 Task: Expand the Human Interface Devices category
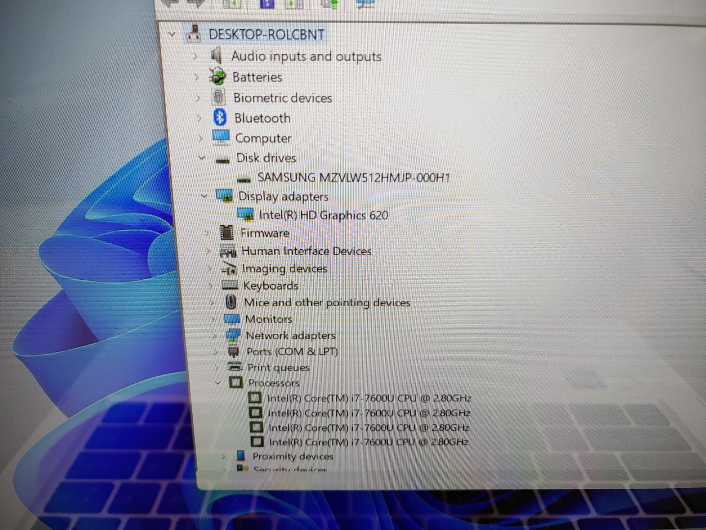208,251
